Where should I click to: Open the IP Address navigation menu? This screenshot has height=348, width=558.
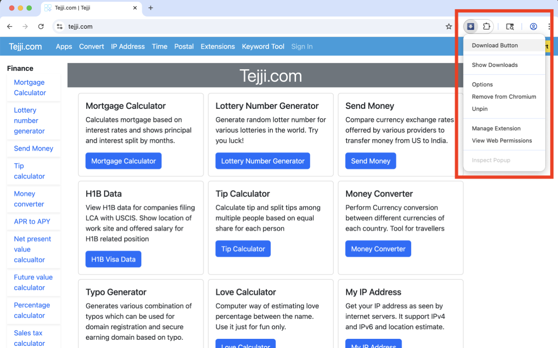coord(128,47)
